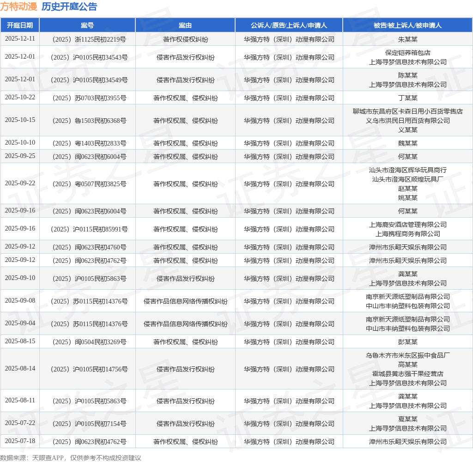Click defendant 汕头市澄海区顺煌玩具厂
This screenshot has height=462, width=473.
pyautogui.click(x=407, y=179)
